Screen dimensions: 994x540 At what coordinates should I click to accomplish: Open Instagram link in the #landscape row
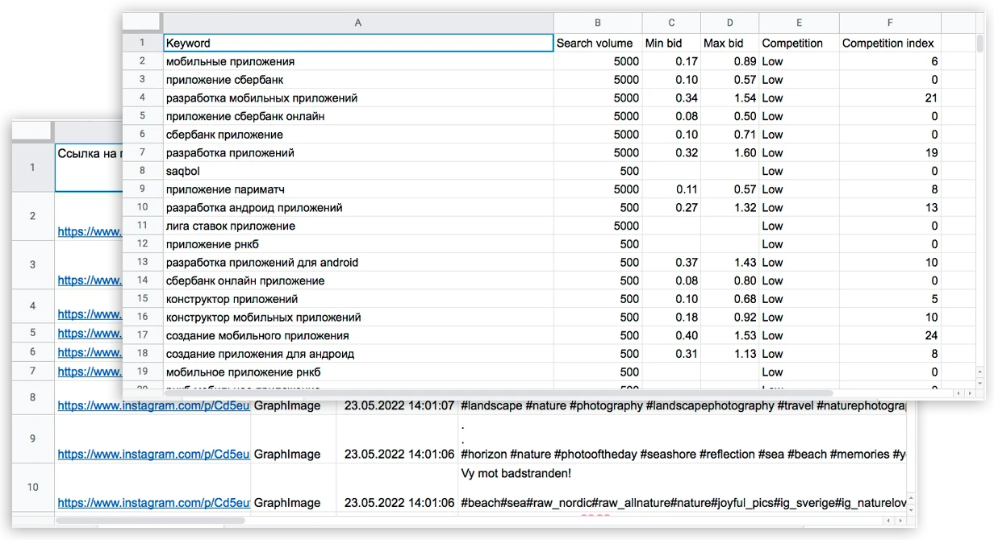coord(154,406)
